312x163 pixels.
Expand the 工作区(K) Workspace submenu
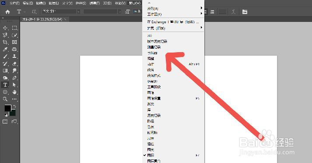click(x=173, y=14)
